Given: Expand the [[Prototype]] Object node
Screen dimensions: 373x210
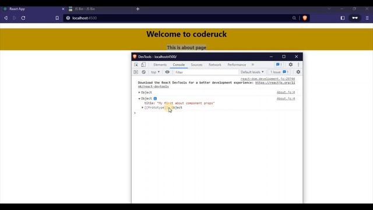Looking at the screenshot, I should 143,107.
